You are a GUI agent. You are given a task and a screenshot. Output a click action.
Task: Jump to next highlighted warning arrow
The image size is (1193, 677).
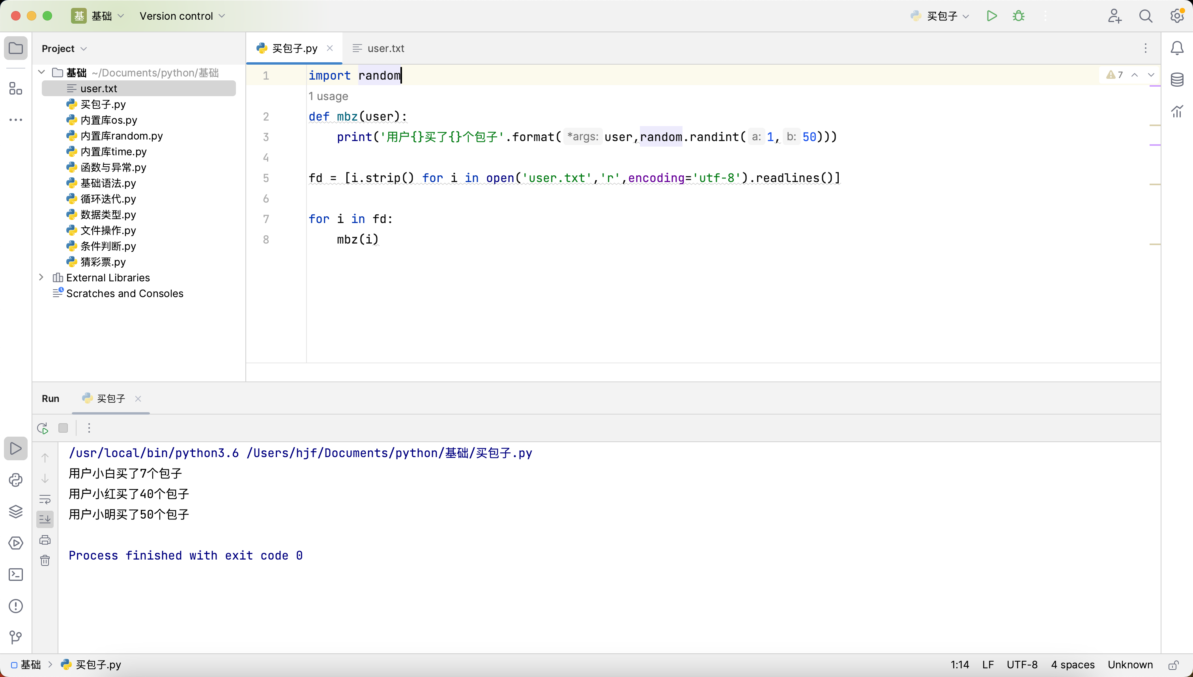(x=1151, y=74)
